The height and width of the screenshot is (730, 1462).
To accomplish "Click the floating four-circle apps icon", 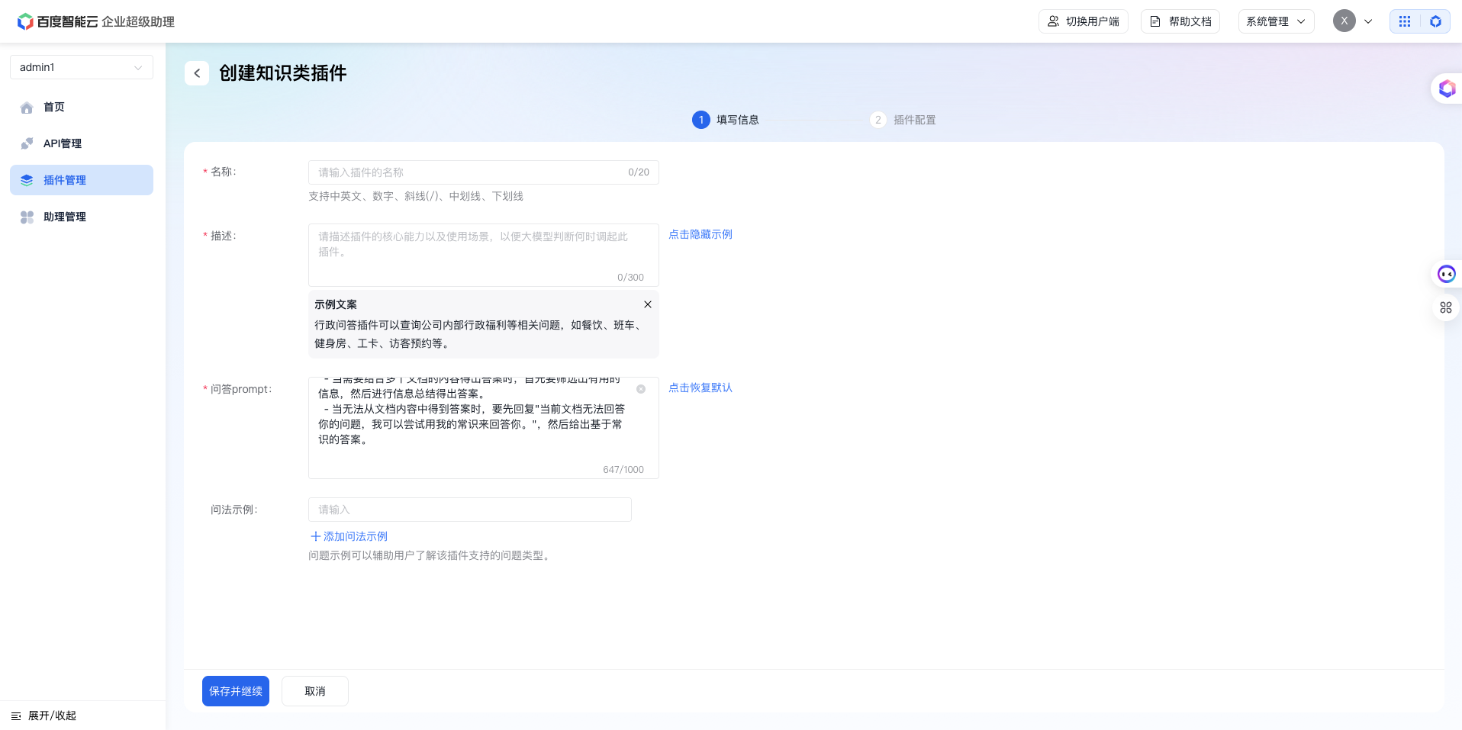I will click(x=1446, y=307).
